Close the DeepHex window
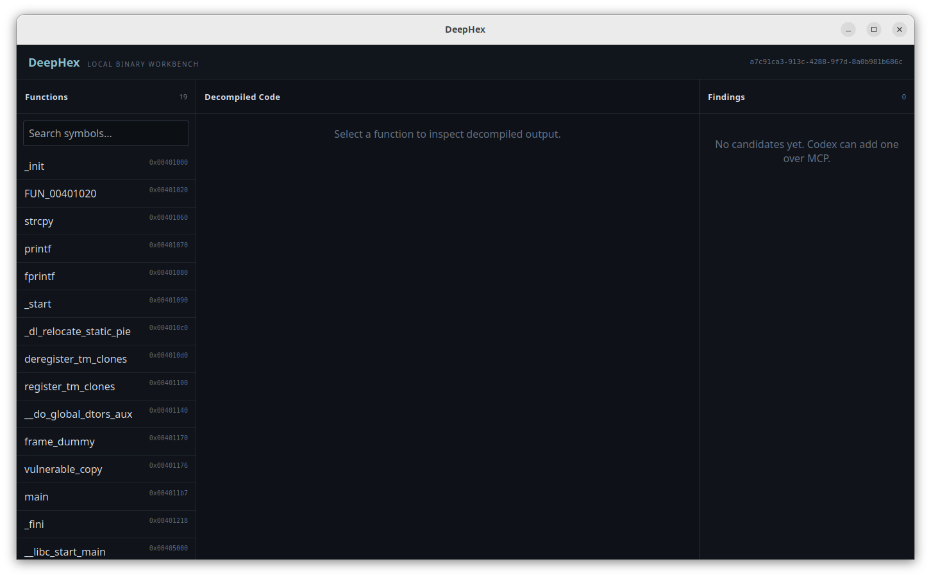The width and height of the screenshot is (931, 578). point(900,29)
